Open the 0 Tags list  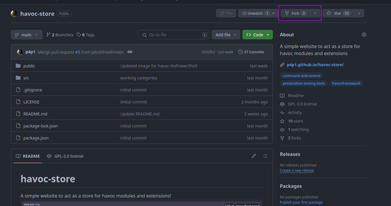tap(86, 35)
